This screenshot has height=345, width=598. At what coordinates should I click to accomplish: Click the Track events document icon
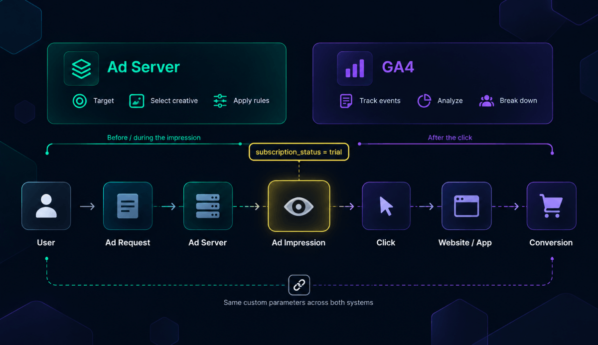coord(346,101)
